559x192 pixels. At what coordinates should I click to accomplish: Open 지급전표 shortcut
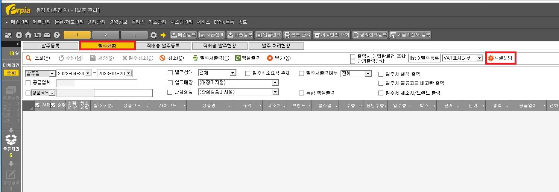pyautogui.click(x=212, y=35)
